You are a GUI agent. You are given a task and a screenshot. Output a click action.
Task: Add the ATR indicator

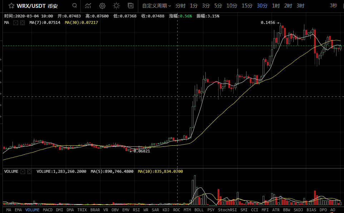(x=276, y=210)
